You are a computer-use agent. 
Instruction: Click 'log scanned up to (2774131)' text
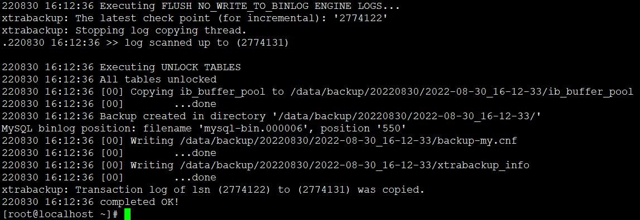[206, 43]
